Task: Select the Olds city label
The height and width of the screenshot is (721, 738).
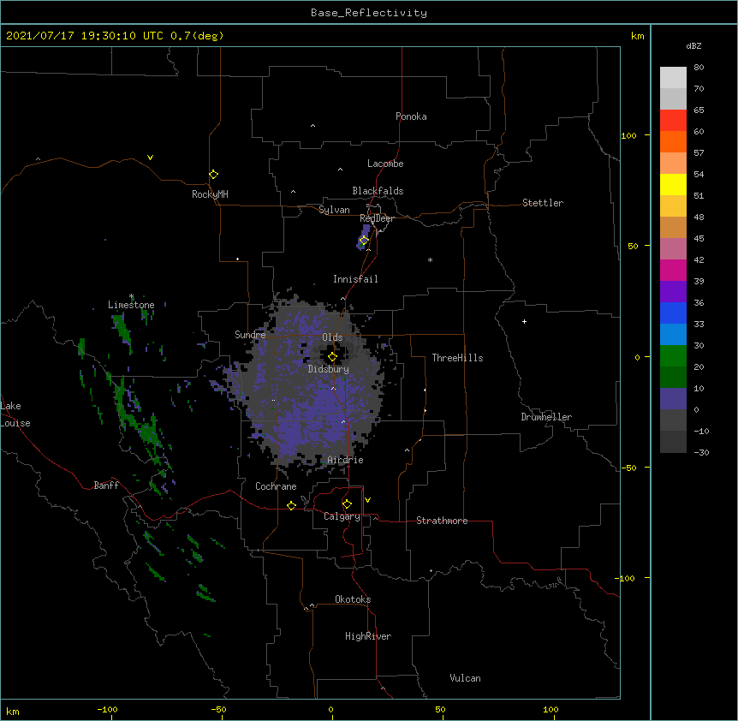Action: [x=332, y=337]
